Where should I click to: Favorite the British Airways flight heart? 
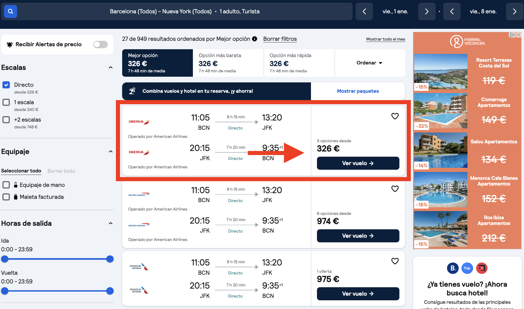(395, 189)
